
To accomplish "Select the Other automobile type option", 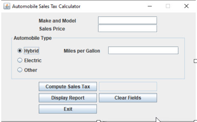I will point(20,70).
